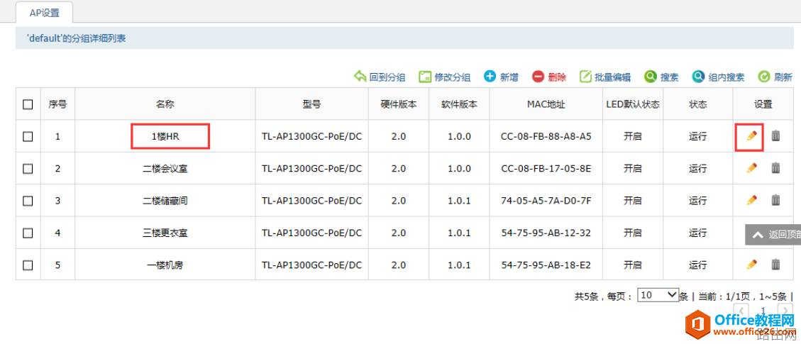This screenshot has height=344, width=801.
Task: Delete the 一楼机房 row using the trash icon
Action: pyautogui.click(x=775, y=265)
